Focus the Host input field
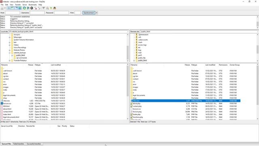The height and width of the screenshot is (146, 259). pyautogui.click(x=13, y=13)
